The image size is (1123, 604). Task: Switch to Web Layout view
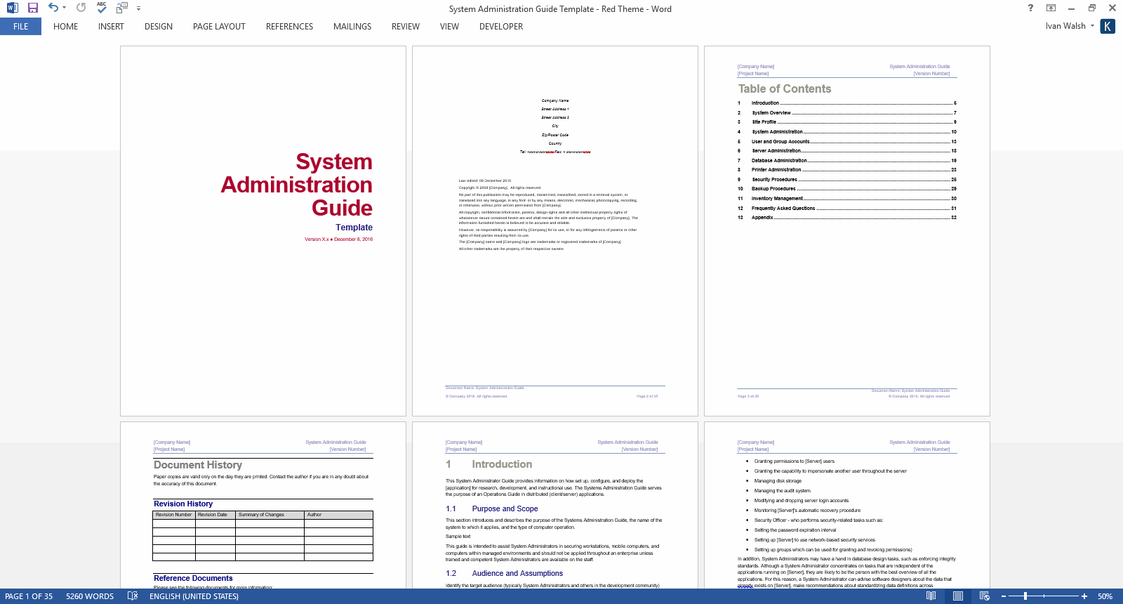984,596
